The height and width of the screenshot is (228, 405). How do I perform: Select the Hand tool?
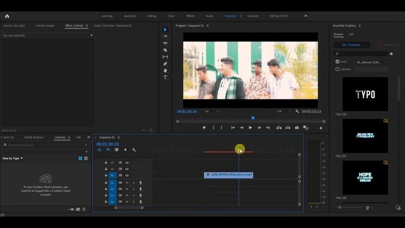[x=165, y=70]
